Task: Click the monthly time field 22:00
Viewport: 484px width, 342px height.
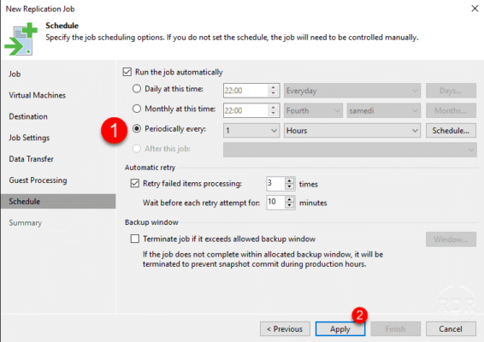Action: [x=245, y=110]
